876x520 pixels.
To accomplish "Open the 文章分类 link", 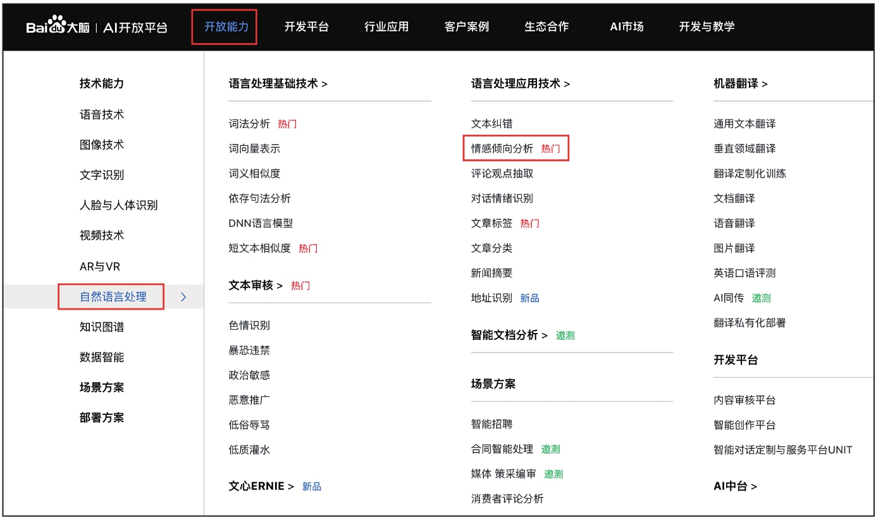I will [491, 248].
